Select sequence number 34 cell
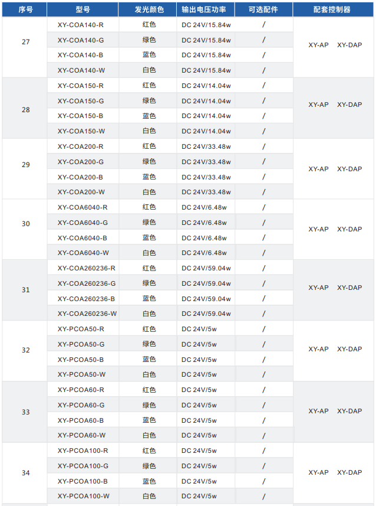 pos(25,474)
